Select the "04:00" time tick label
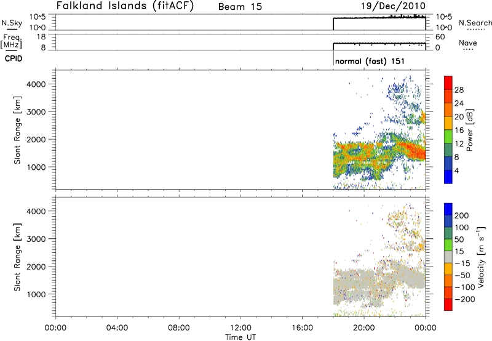The image size is (492, 341). click(117, 328)
